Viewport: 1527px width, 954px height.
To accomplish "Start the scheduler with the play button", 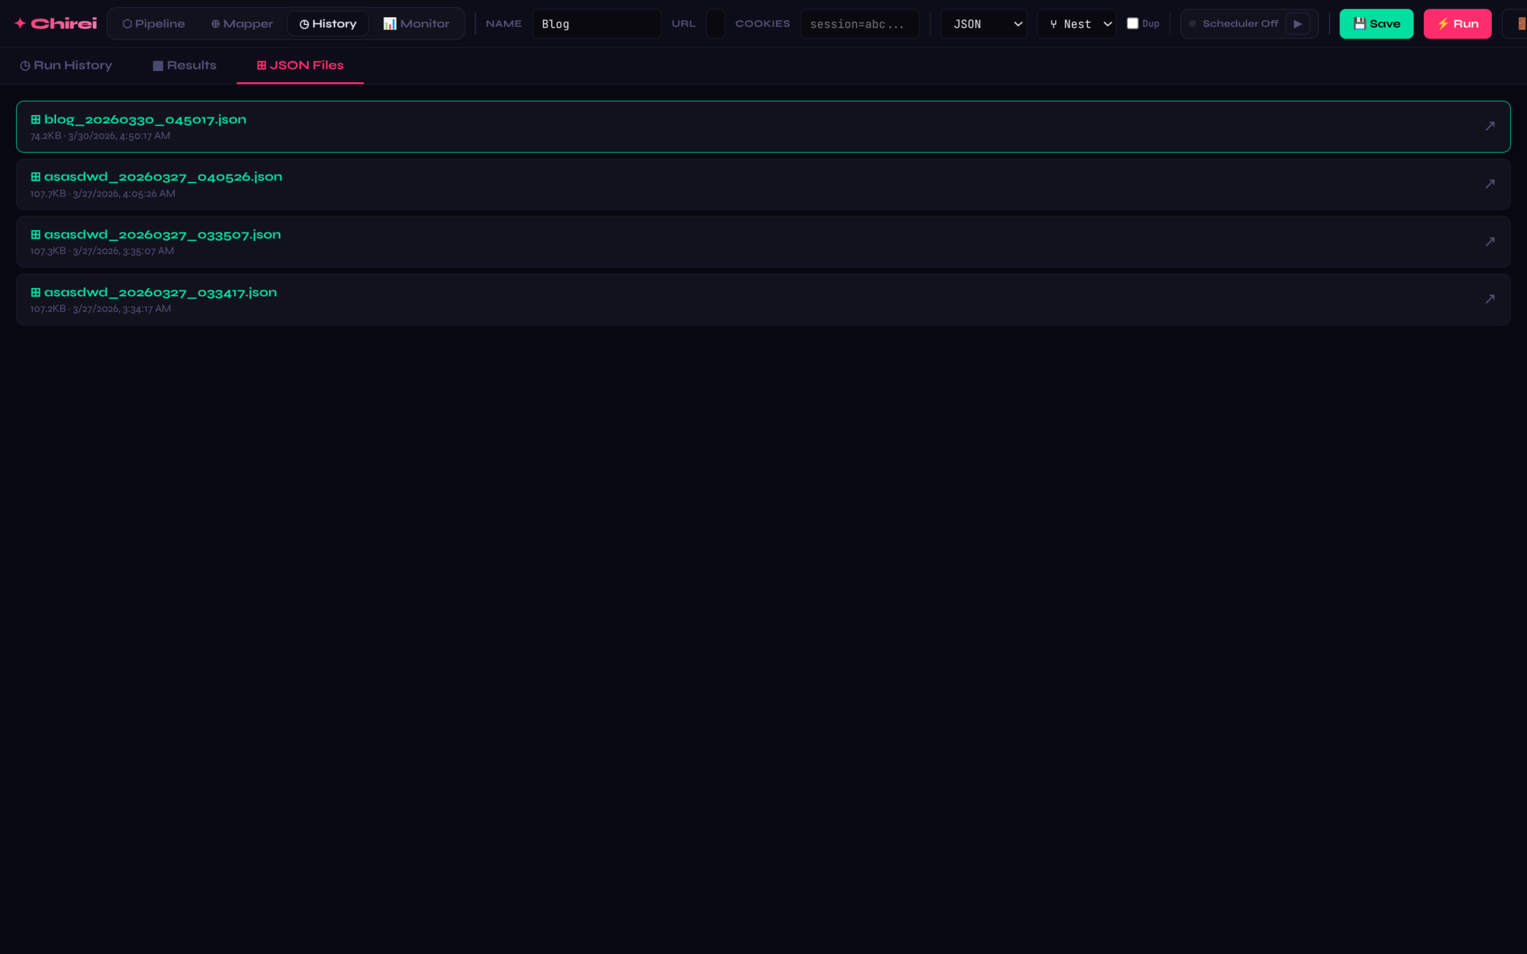I will coord(1297,24).
